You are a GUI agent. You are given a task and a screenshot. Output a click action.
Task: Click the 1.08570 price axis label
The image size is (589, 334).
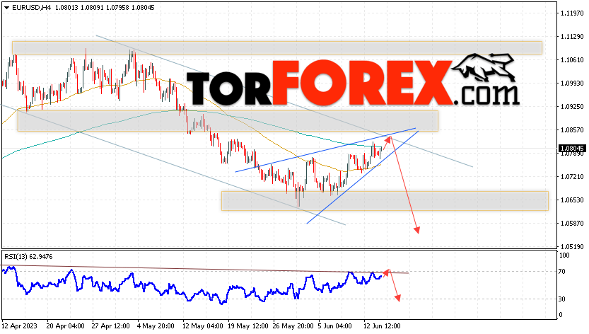(572, 129)
